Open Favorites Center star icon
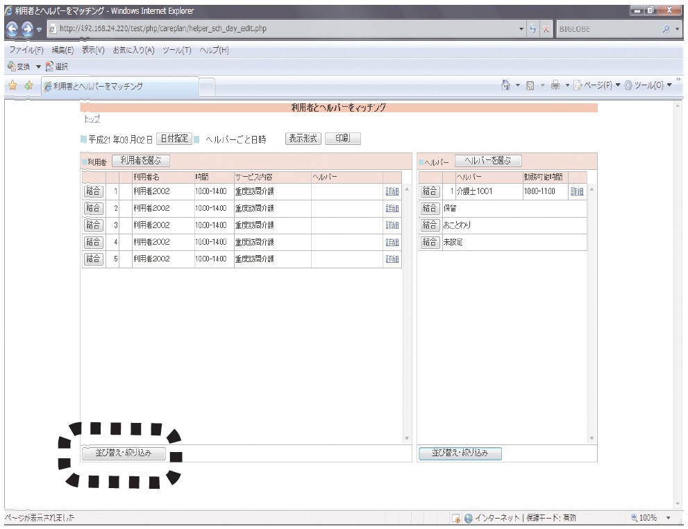 [12, 85]
